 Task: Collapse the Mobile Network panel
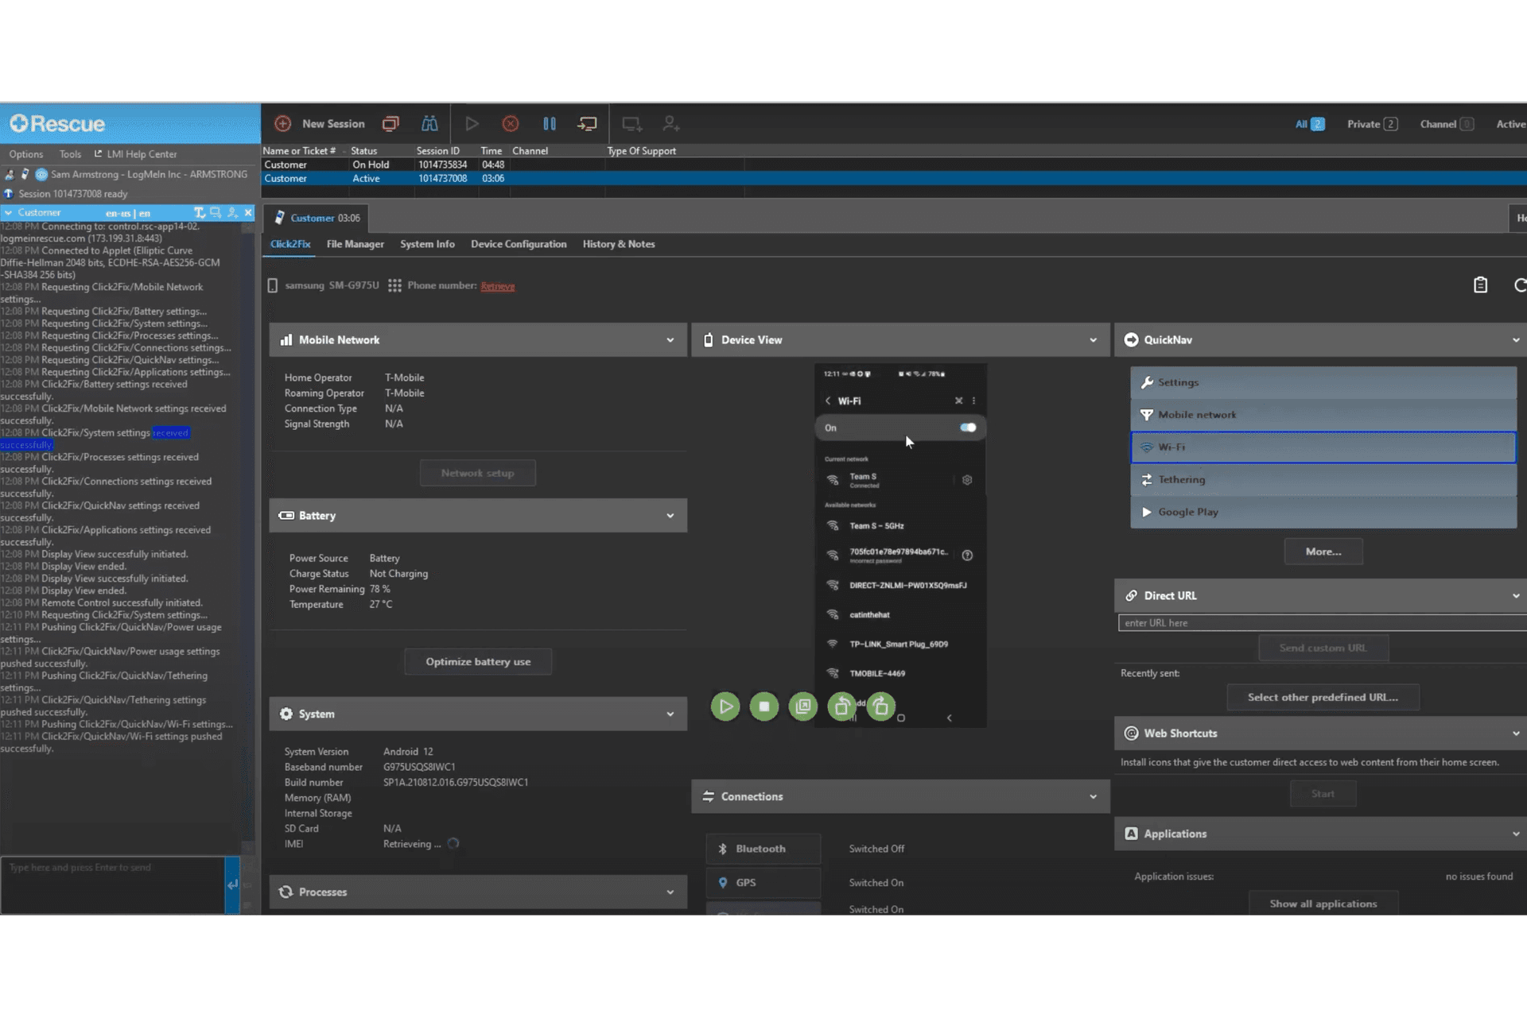click(670, 340)
